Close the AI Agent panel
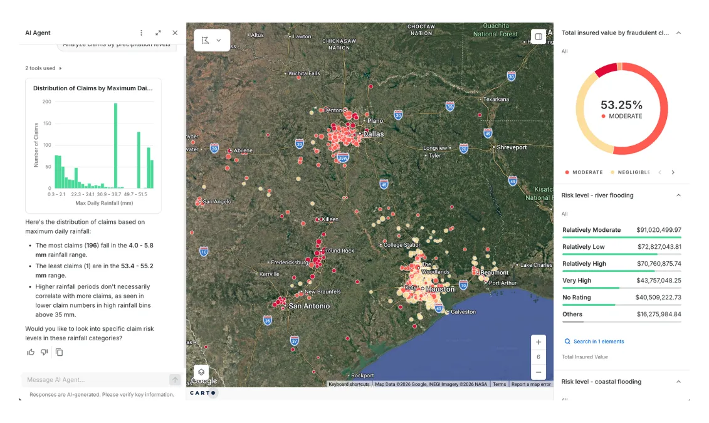This screenshot has width=709, height=423. coord(175,33)
